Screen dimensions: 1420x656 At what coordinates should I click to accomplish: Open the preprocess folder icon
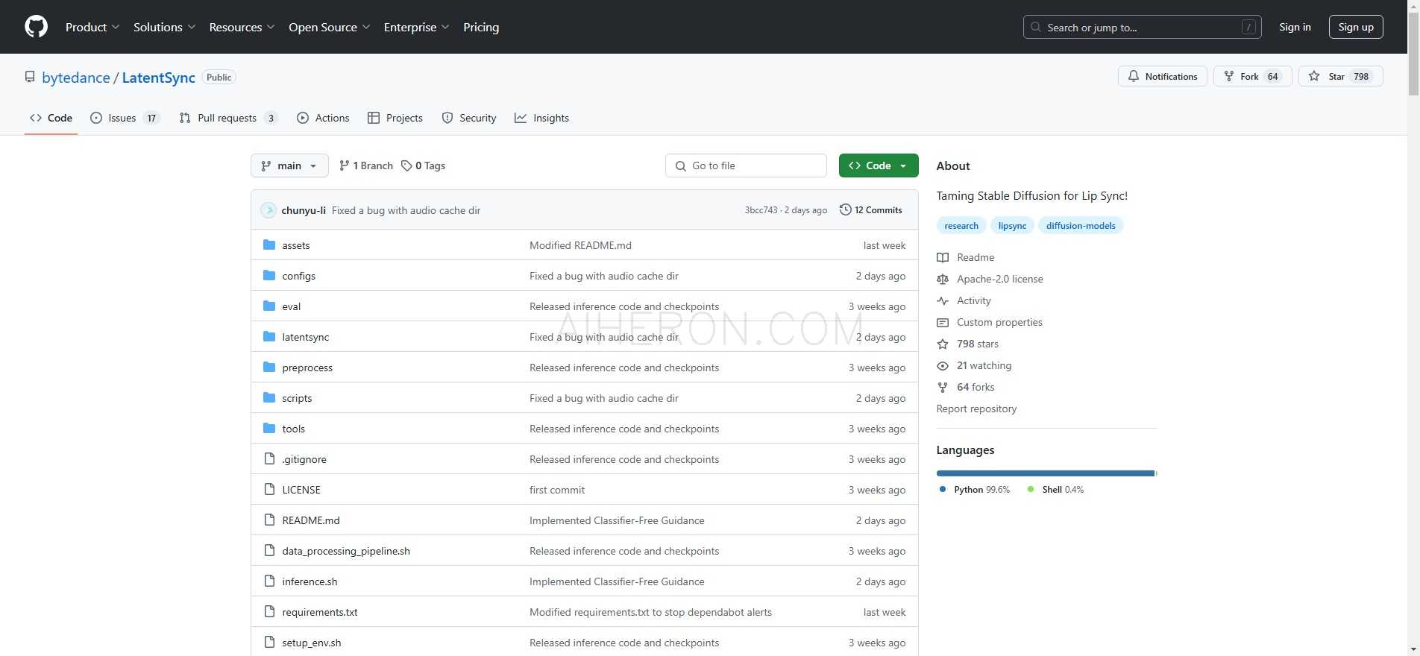click(x=269, y=367)
